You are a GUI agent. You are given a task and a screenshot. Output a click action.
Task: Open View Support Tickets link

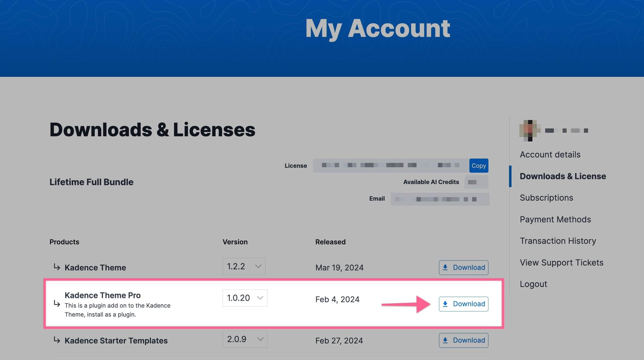561,263
